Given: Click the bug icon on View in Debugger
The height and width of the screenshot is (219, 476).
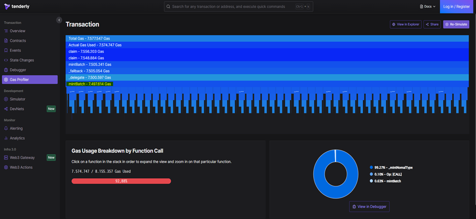Looking at the screenshot, I should point(354,206).
